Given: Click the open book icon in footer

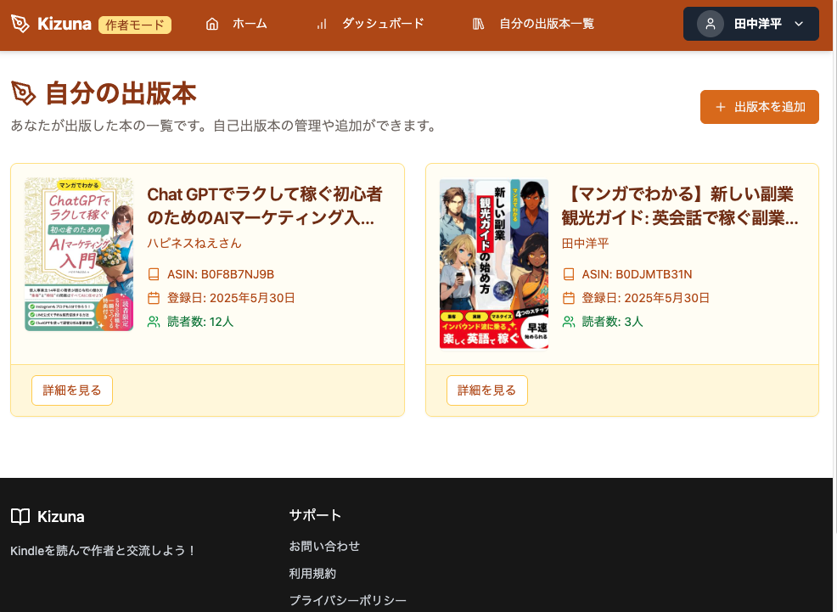Looking at the screenshot, I should coord(20,516).
